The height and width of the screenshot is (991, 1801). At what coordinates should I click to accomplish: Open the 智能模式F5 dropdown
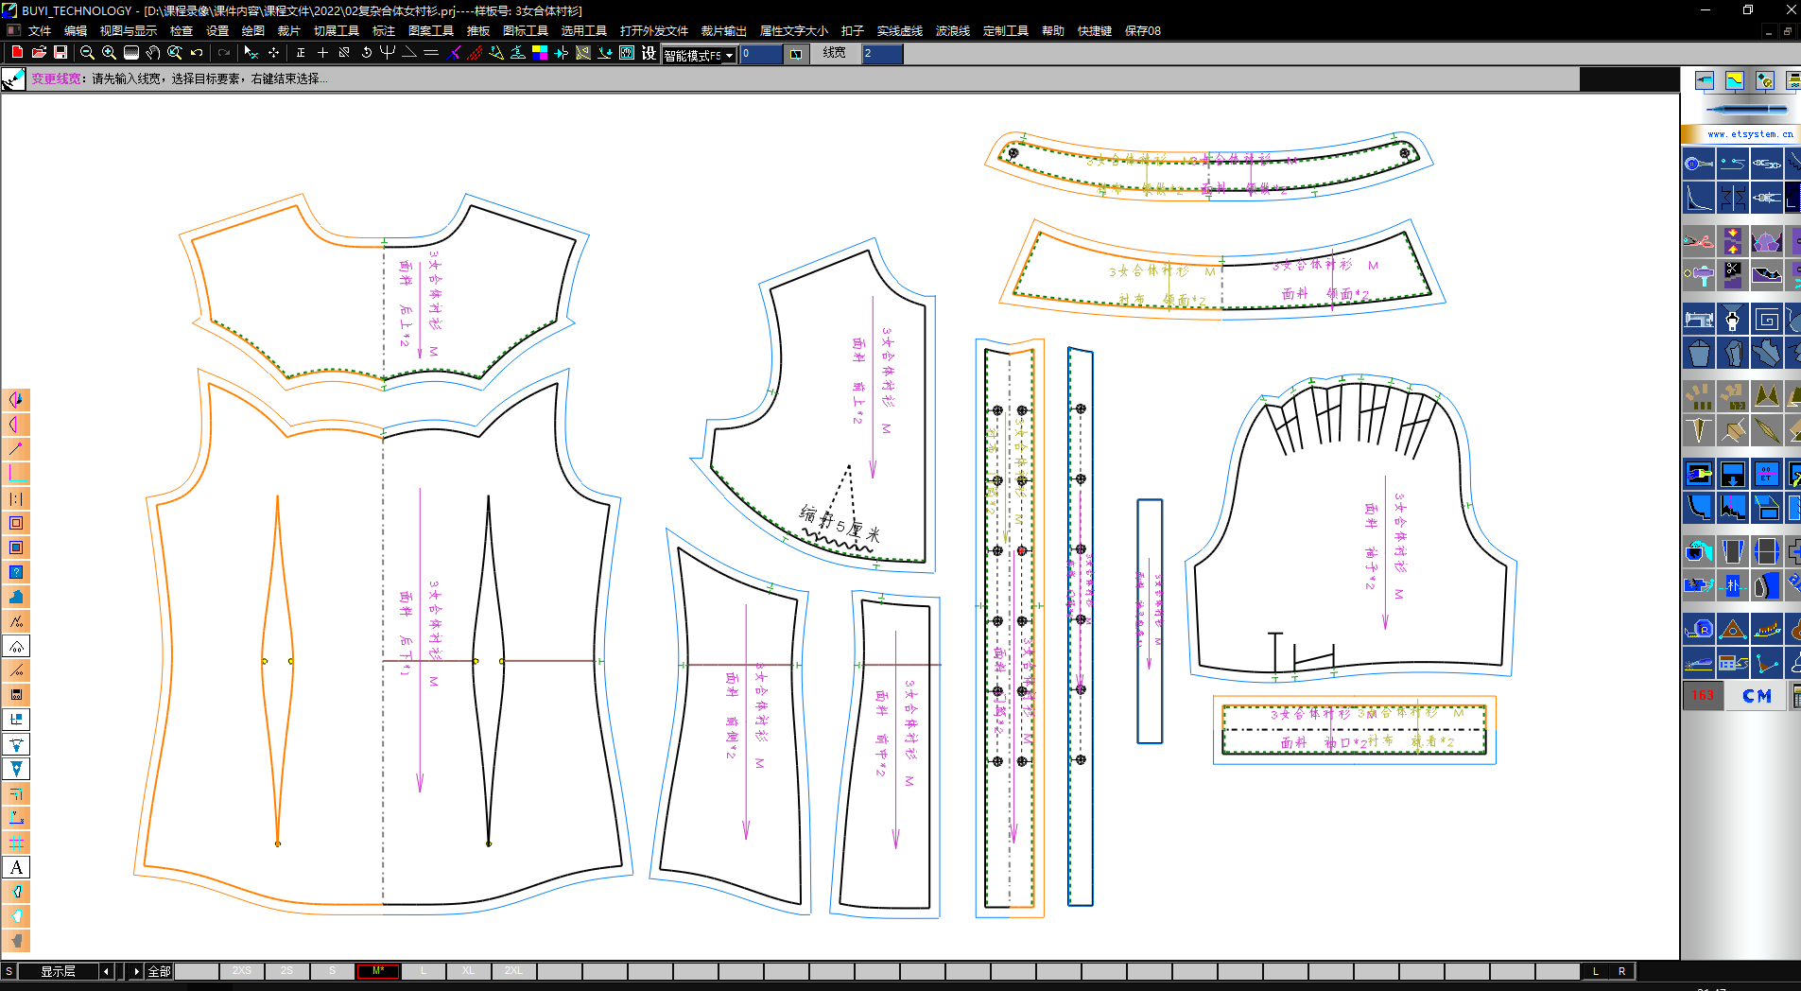click(x=729, y=56)
